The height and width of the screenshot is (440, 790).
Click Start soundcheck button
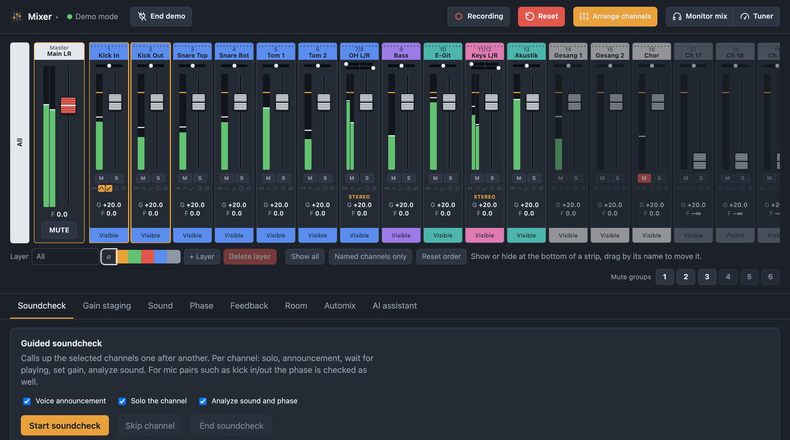[x=65, y=426]
